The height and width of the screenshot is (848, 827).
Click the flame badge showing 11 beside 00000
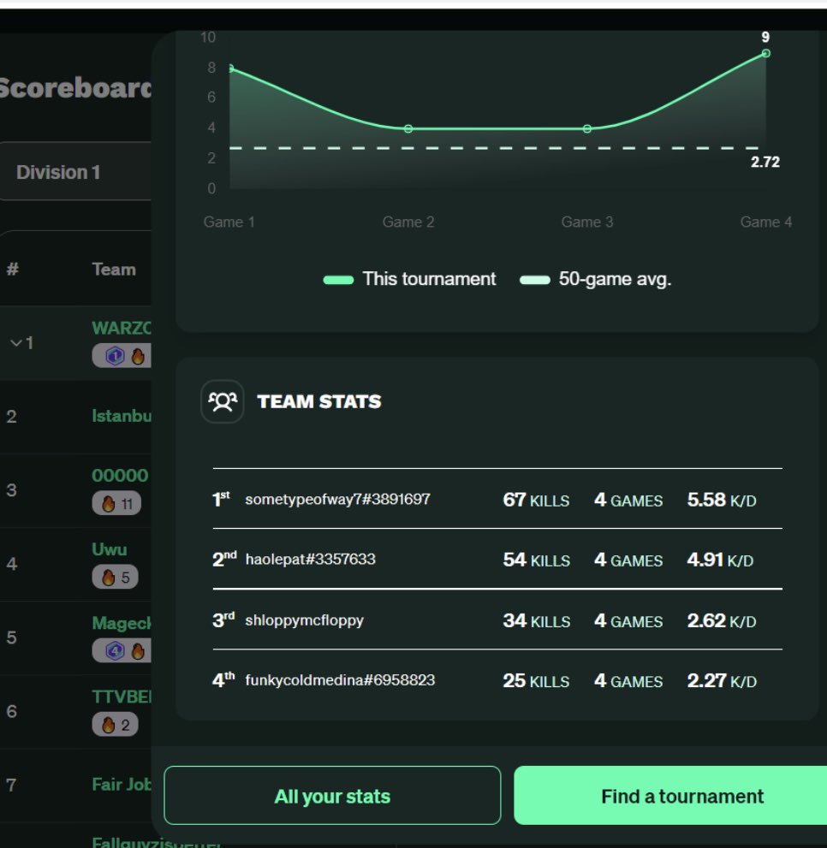pyautogui.click(x=116, y=503)
